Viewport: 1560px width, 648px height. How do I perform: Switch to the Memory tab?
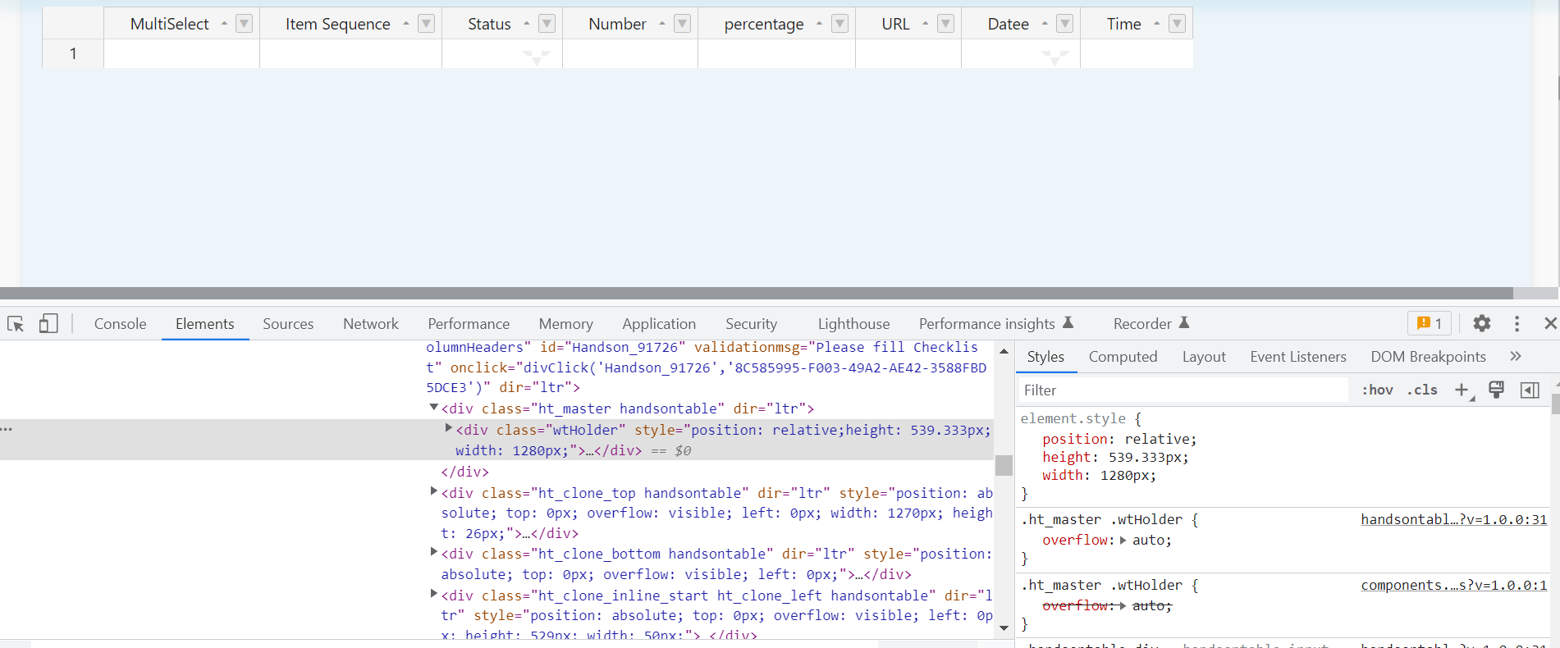click(566, 324)
